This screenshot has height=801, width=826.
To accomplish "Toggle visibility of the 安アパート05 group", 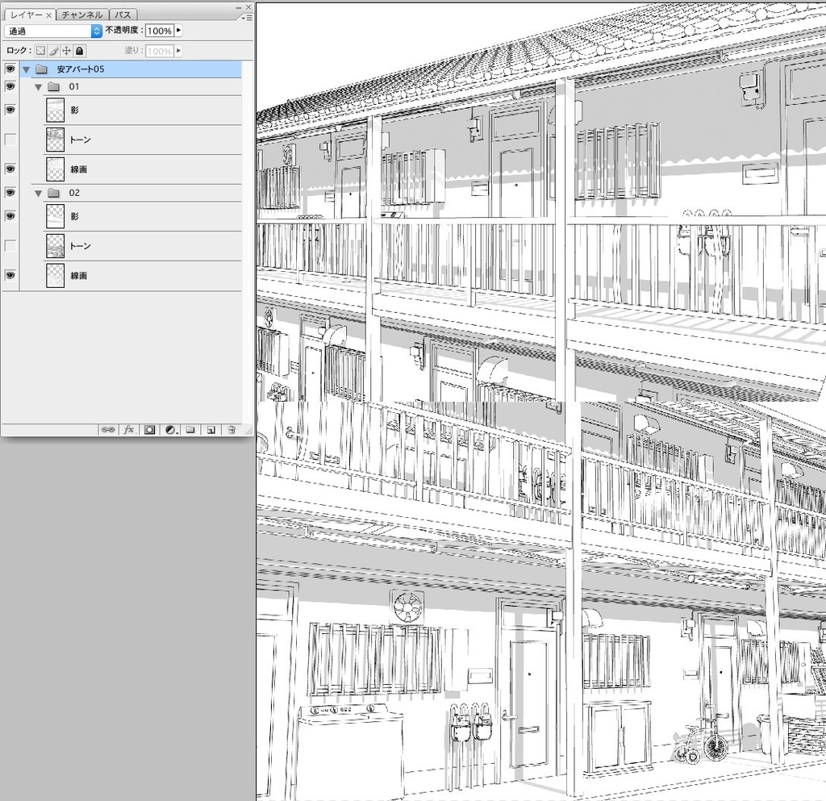I will [10, 69].
